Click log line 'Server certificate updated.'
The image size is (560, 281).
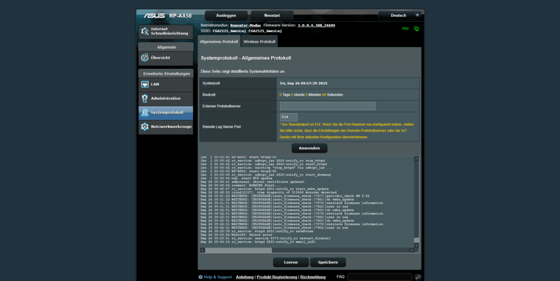253,182
